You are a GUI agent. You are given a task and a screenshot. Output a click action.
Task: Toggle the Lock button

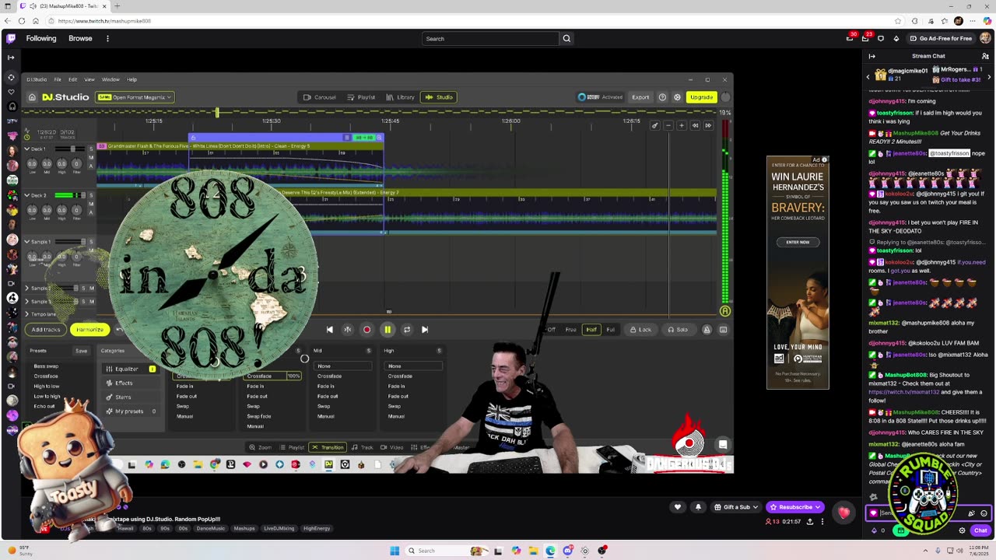pyautogui.click(x=641, y=330)
